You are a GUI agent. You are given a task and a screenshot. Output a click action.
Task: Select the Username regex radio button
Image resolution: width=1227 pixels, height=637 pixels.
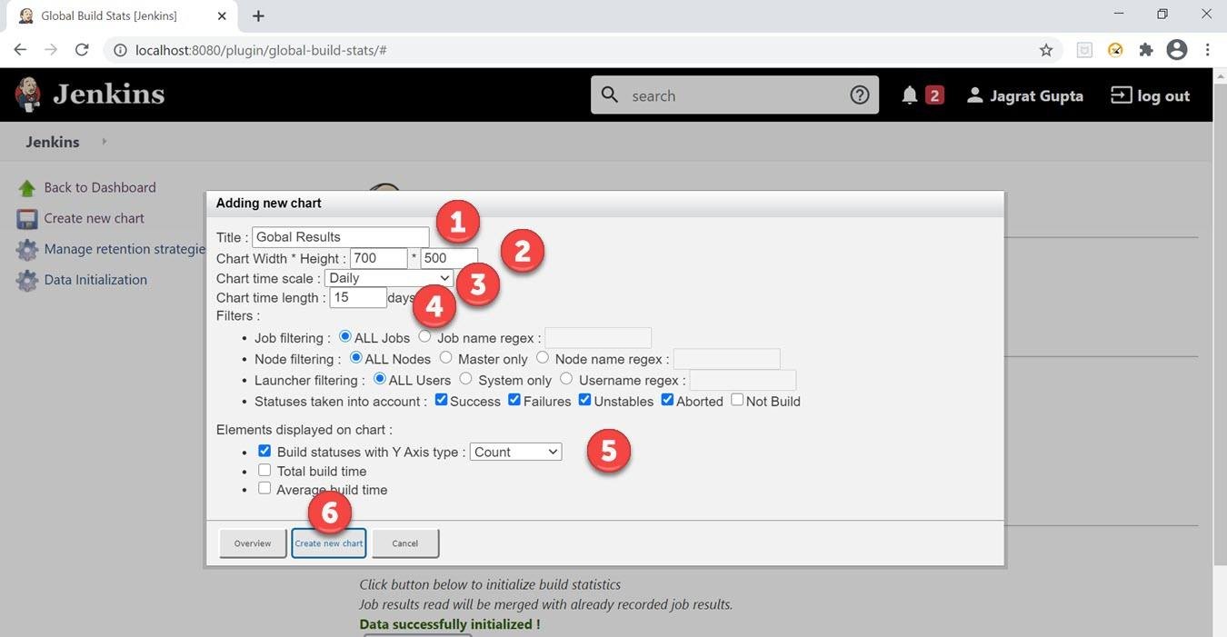pyautogui.click(x=566, y=379)
